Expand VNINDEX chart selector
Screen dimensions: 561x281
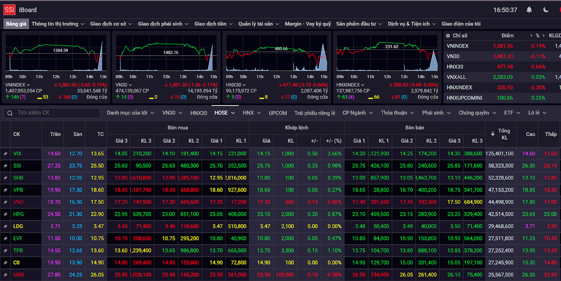pos(18,85)
